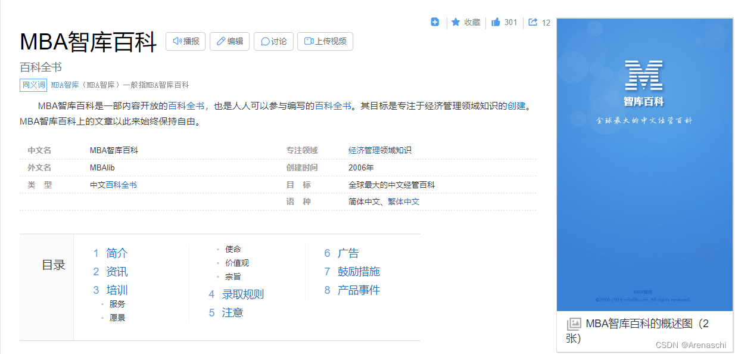Image resolution: width=735 pixels, height=354 pixels.
Task: Click the 全球最大的中文经管百科 value
Action: 392,185
